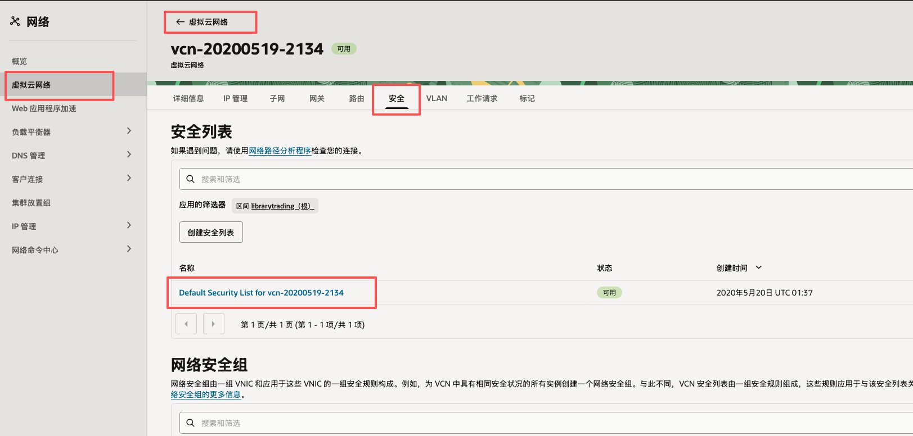
Task: Open the 路由 tab
Action: coord(356,98)
